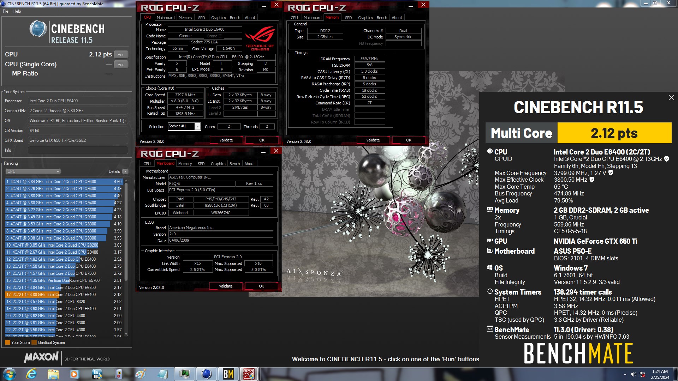
Task: Switch to CPU tab in CPU-Z Mainboard window
Action: [x=147, y=164]
